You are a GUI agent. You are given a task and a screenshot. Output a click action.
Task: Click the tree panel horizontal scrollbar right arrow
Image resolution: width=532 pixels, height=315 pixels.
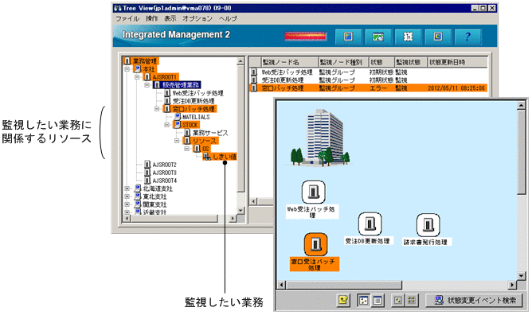[233, 219]
